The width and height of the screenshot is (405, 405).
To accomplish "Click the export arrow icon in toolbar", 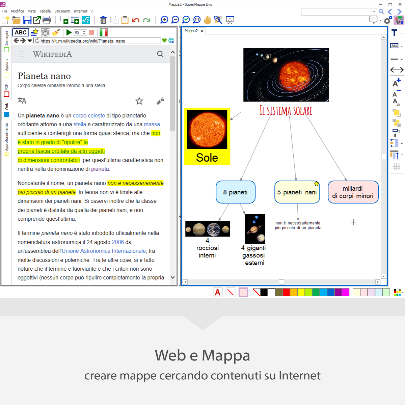I will (36, 20).
